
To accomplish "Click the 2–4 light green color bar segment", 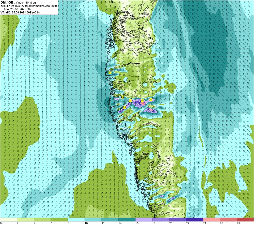I will pos(25,219).
